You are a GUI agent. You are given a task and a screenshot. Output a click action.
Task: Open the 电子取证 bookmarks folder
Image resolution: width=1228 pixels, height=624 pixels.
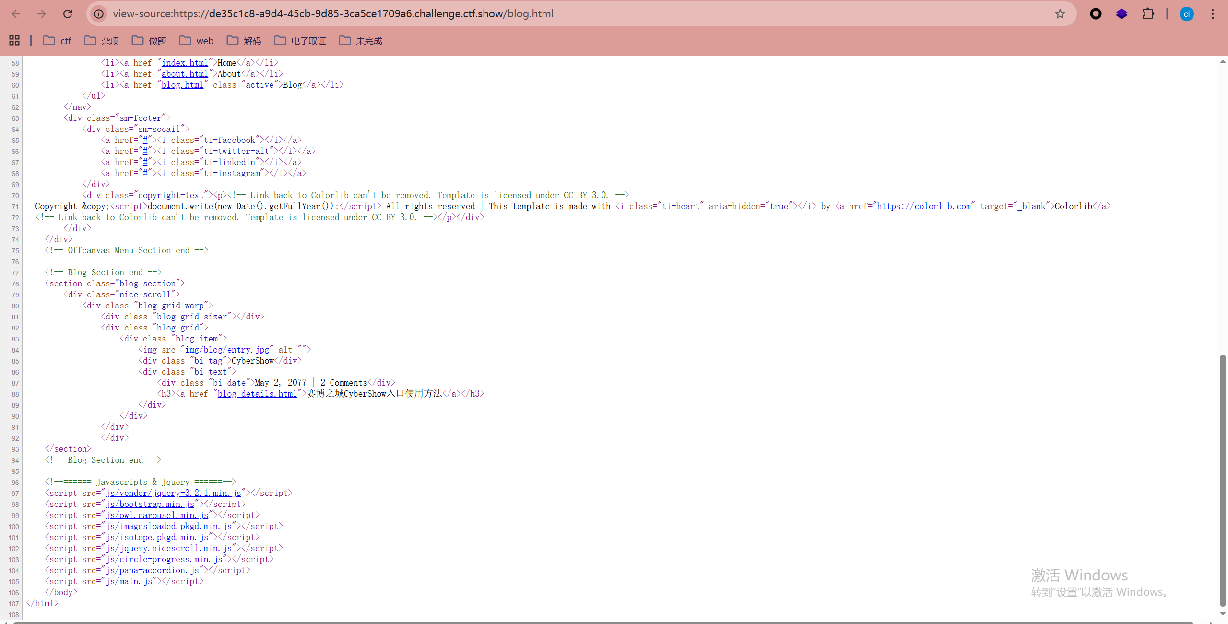pyautogui.click(x=300, y=41)
